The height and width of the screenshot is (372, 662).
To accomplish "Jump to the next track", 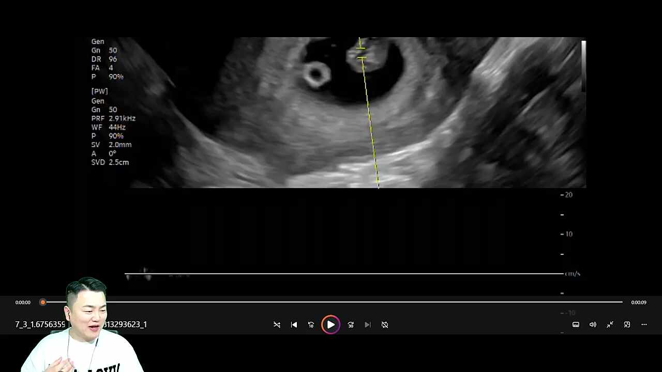I will click(x=368, y=324).
